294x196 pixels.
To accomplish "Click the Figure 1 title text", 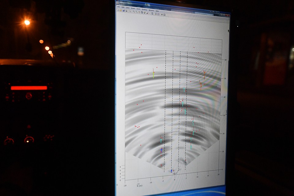I will click(122, 3).
